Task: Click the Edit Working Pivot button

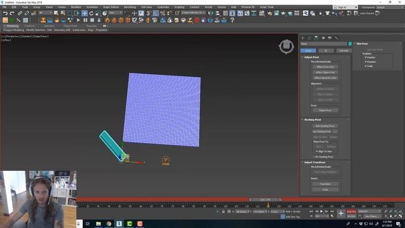Action: [325, 126]
